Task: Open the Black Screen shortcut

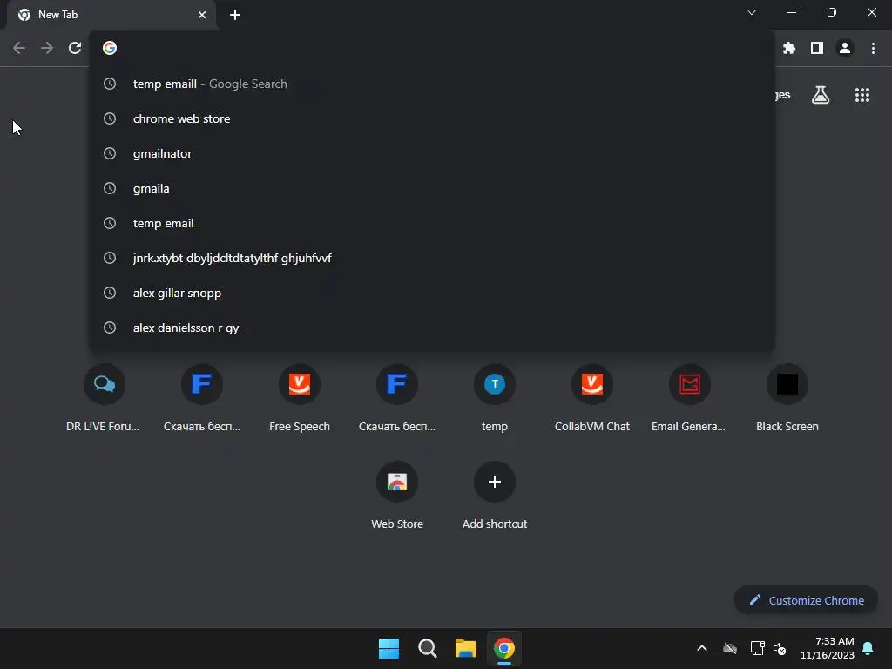Action: [x=787, y=399]
